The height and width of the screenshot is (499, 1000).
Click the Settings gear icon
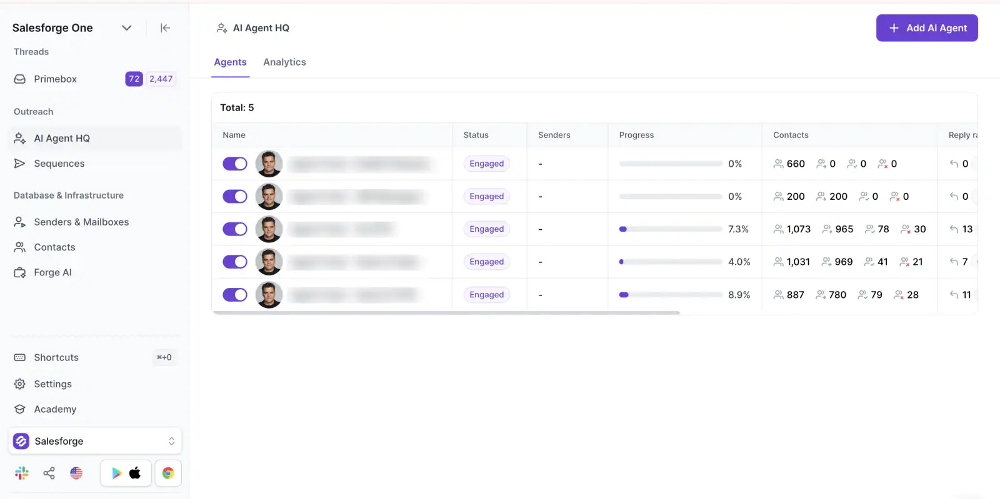tap(20, 384)
